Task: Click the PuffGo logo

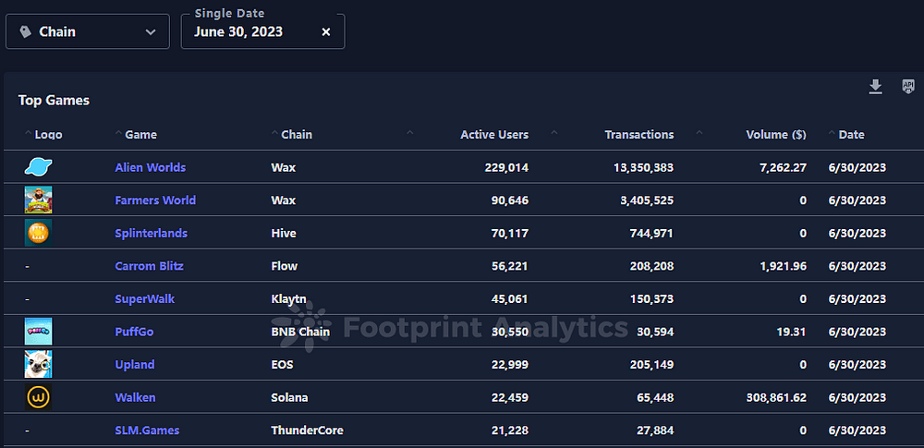Action: tap(38, 332)
